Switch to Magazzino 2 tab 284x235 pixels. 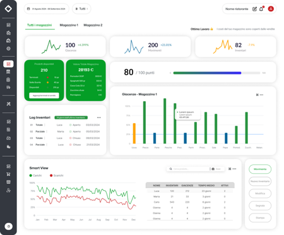[93, 25]
